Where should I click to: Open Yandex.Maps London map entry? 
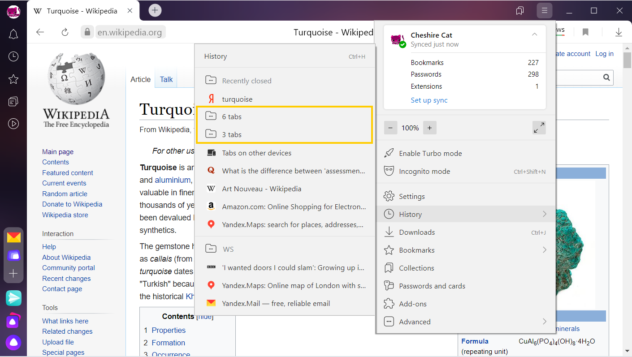[x=284, y=285]
